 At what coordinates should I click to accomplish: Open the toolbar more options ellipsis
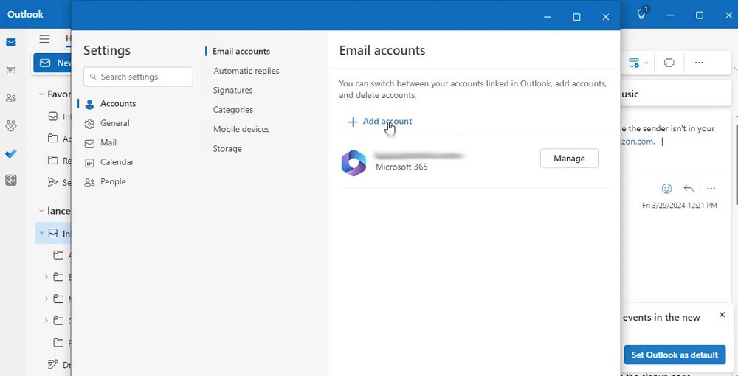(x=699, y=63)
